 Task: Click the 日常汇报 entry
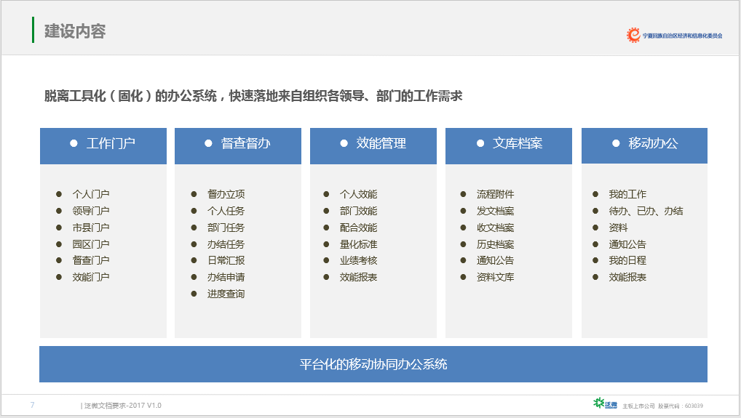tap(226, 260)
